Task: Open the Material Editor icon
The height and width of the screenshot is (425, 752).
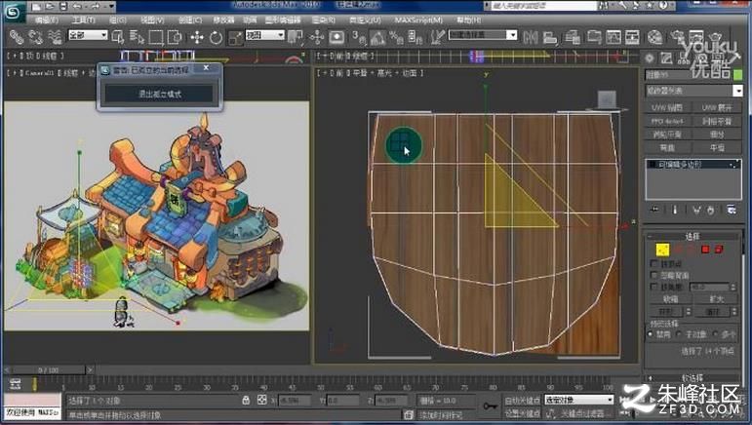Action: point(654,37)
